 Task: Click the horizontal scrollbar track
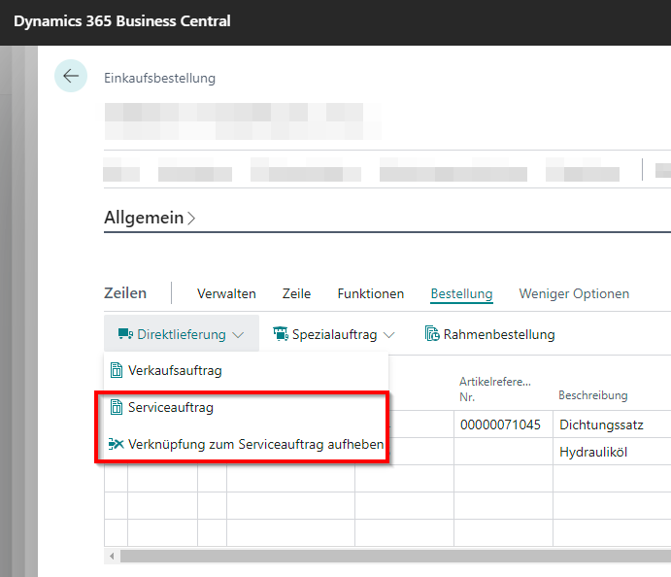pyautogui.click(x=395, y=556)
